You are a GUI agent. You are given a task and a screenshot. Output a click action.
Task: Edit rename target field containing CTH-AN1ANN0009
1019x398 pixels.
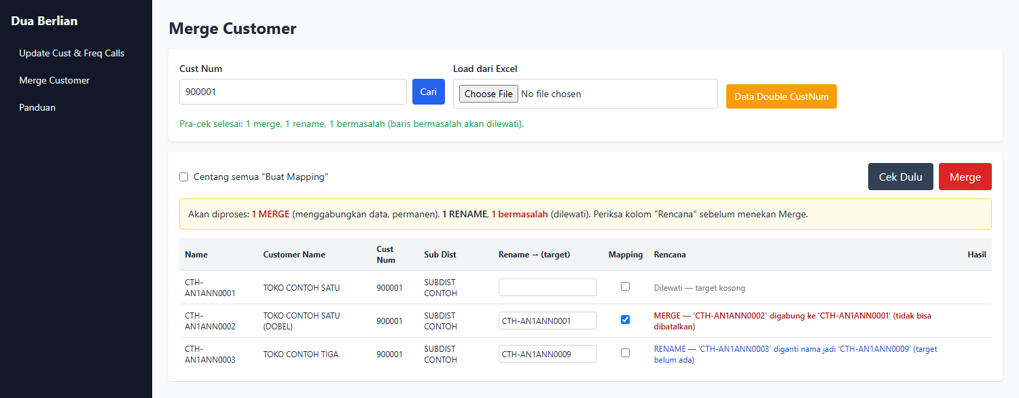[548, 354]
